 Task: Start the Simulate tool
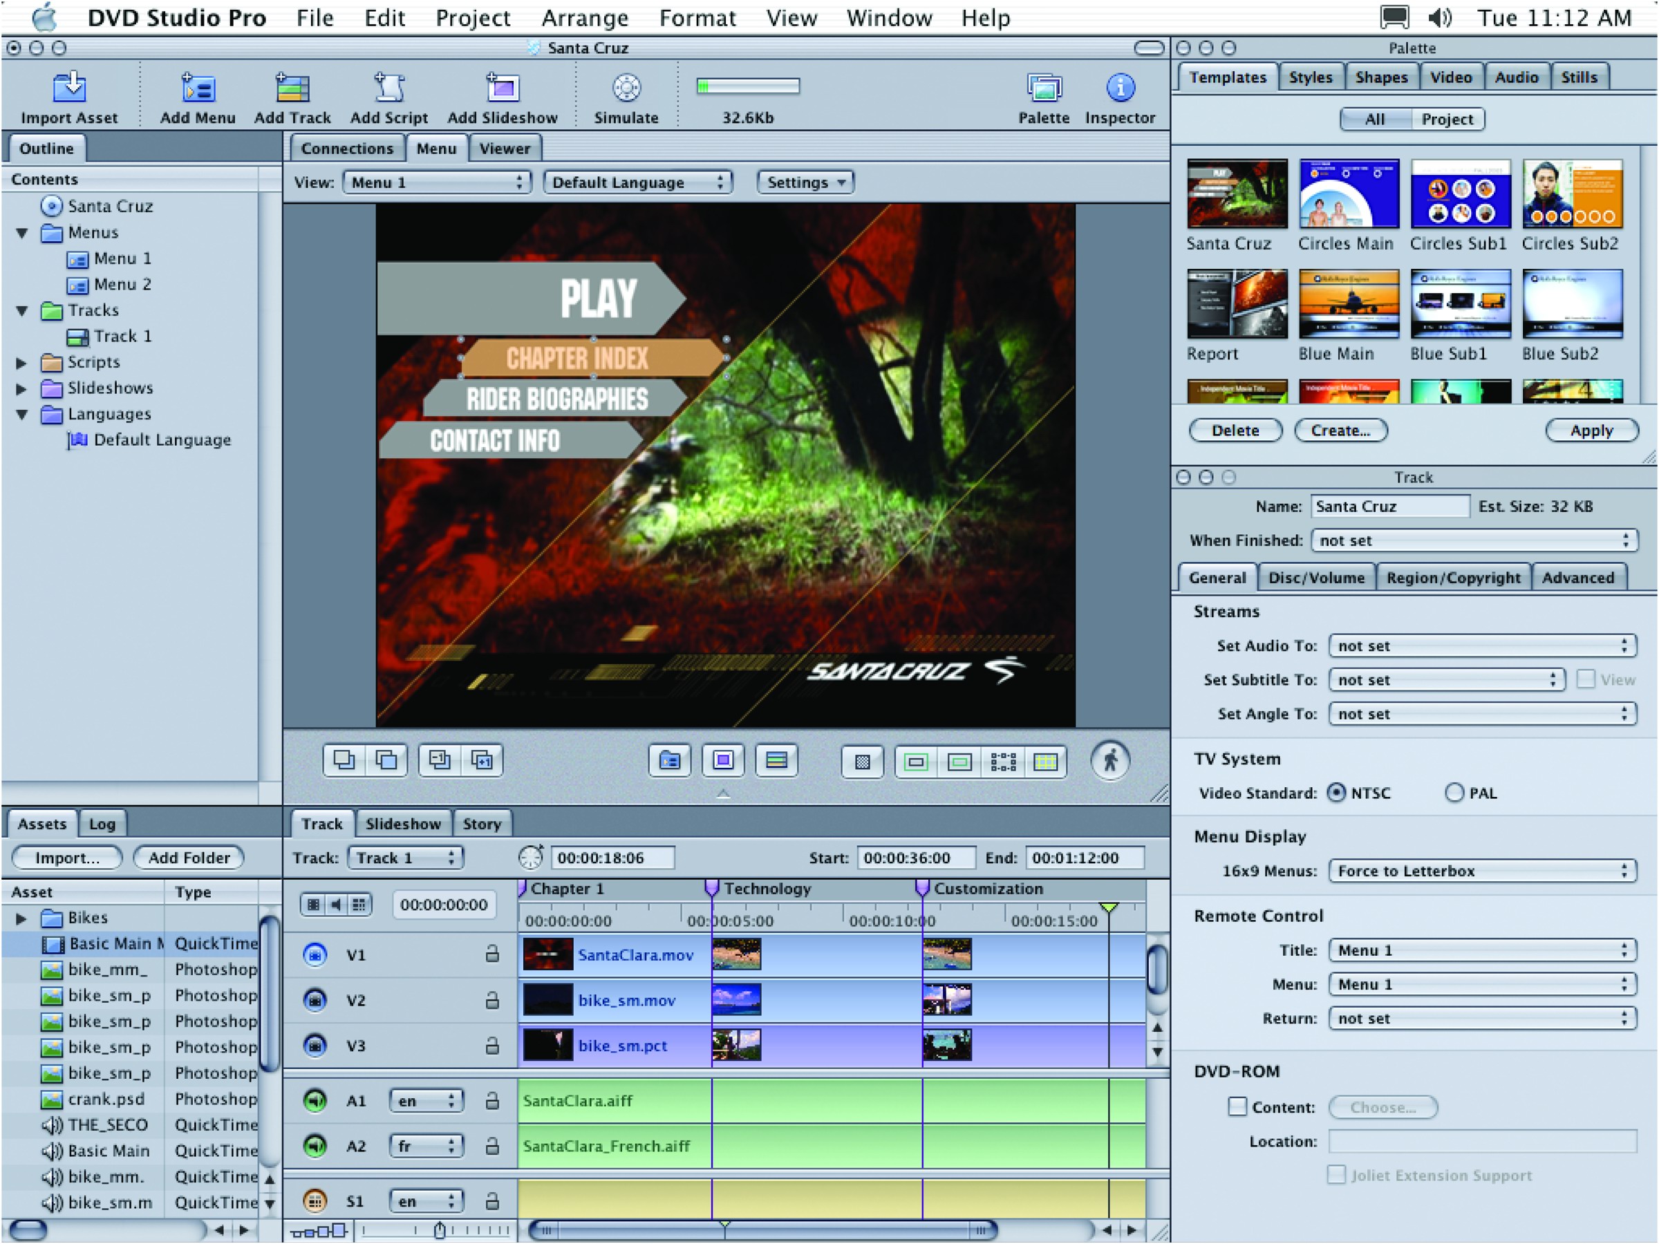626,88
